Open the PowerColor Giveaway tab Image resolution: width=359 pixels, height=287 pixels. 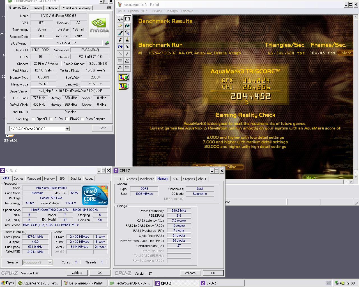pyautogui.click(x=76, y=8)
